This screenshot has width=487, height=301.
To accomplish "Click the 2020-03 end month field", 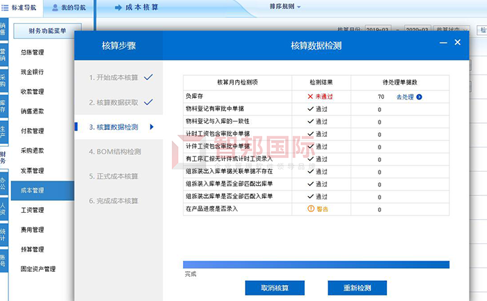I will pyautogui.click(x=417, y=29).
